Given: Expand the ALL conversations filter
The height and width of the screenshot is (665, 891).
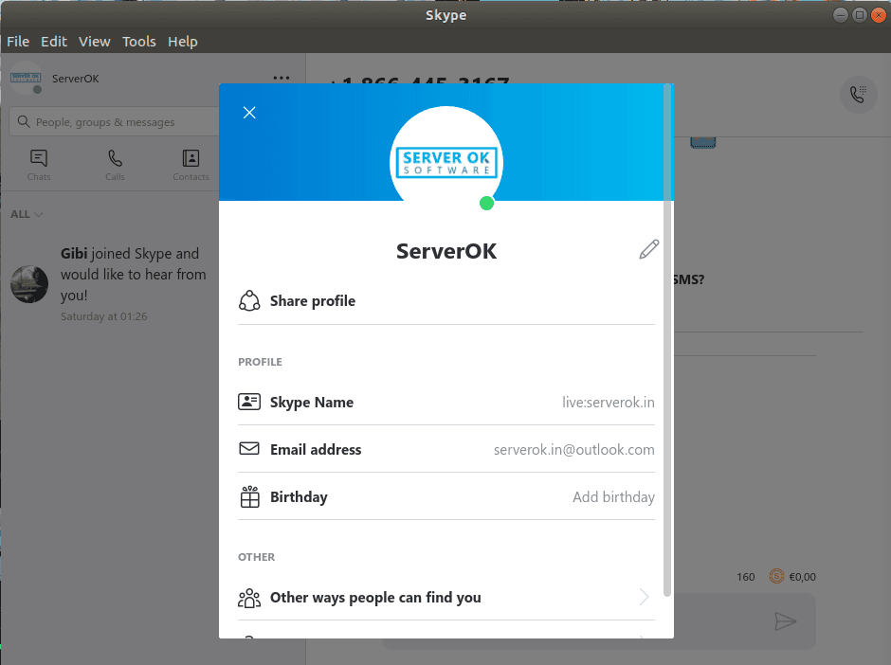Looking at the screenshot, I should pyautogui.click(x=26, y=214).
